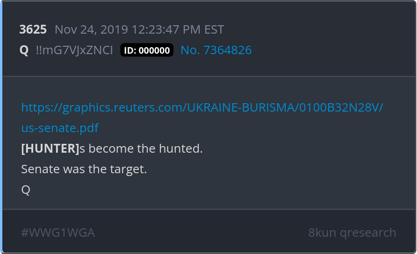The image size is (417, 254).
Task: Click the bold Q author name
Action: (24, 50)
